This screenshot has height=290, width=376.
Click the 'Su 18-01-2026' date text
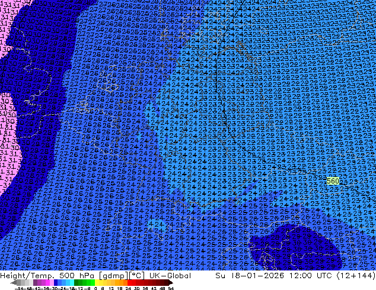(x=250, y=276)
